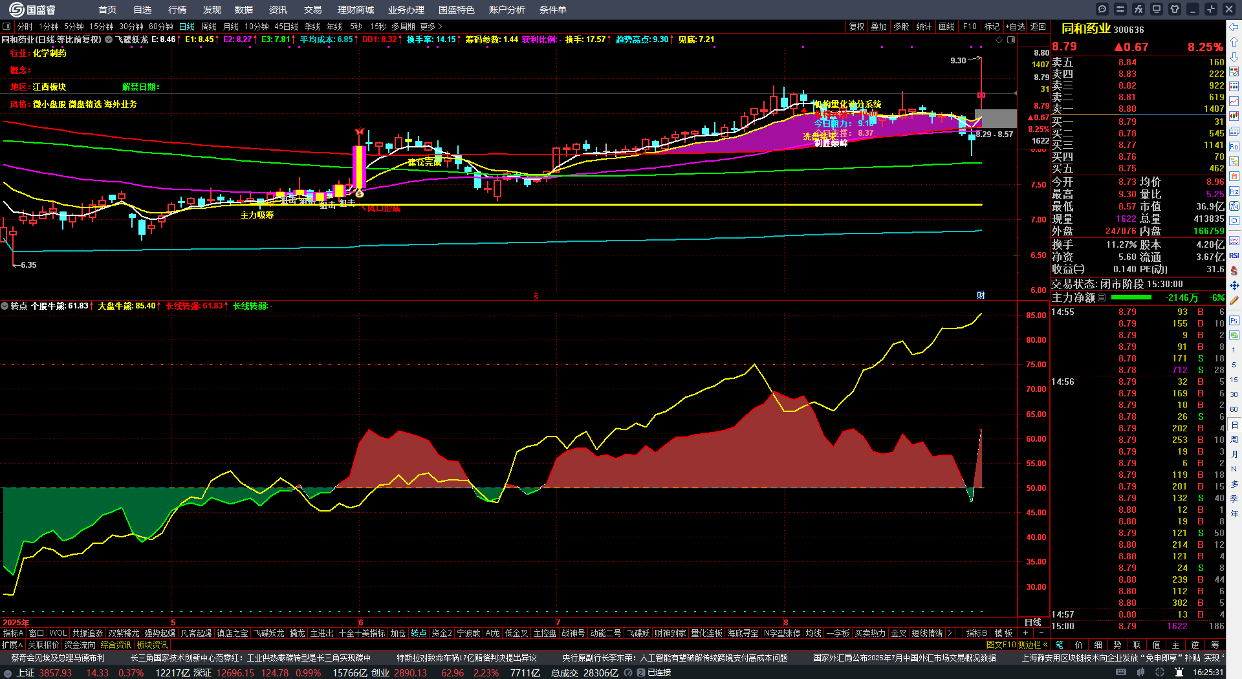Toggle the circle icon beside 转点 indicator label
This screenshot has width=1242, height=679.
click(5, 306)
